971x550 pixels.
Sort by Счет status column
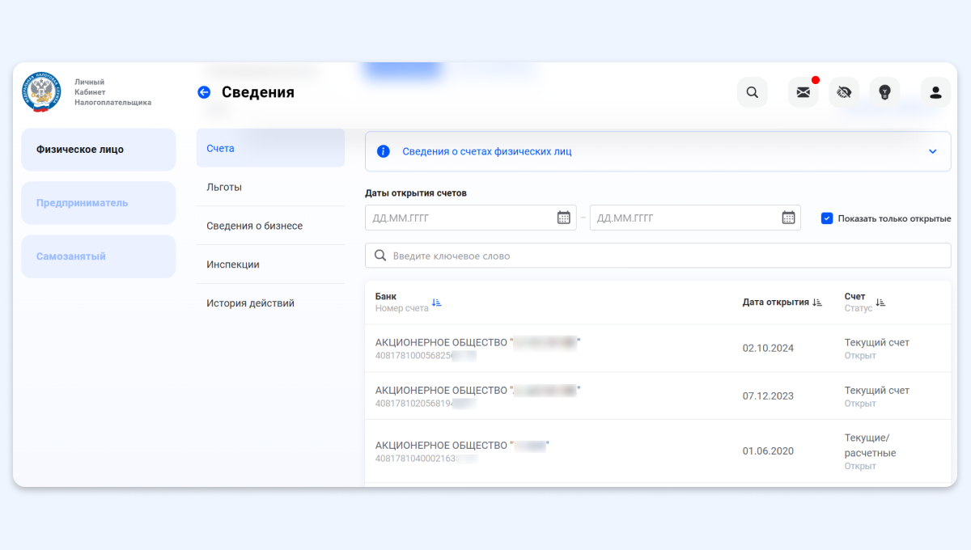880,302
